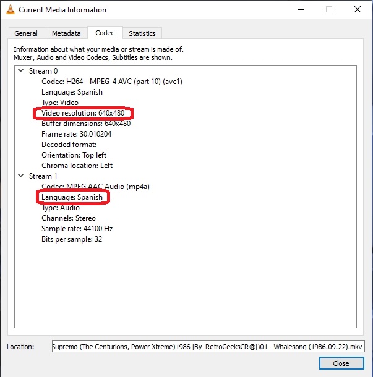Select the H264 MPEG-4 AVC codec row
This screenshot has width=373, height=377.
coord(112,82)
